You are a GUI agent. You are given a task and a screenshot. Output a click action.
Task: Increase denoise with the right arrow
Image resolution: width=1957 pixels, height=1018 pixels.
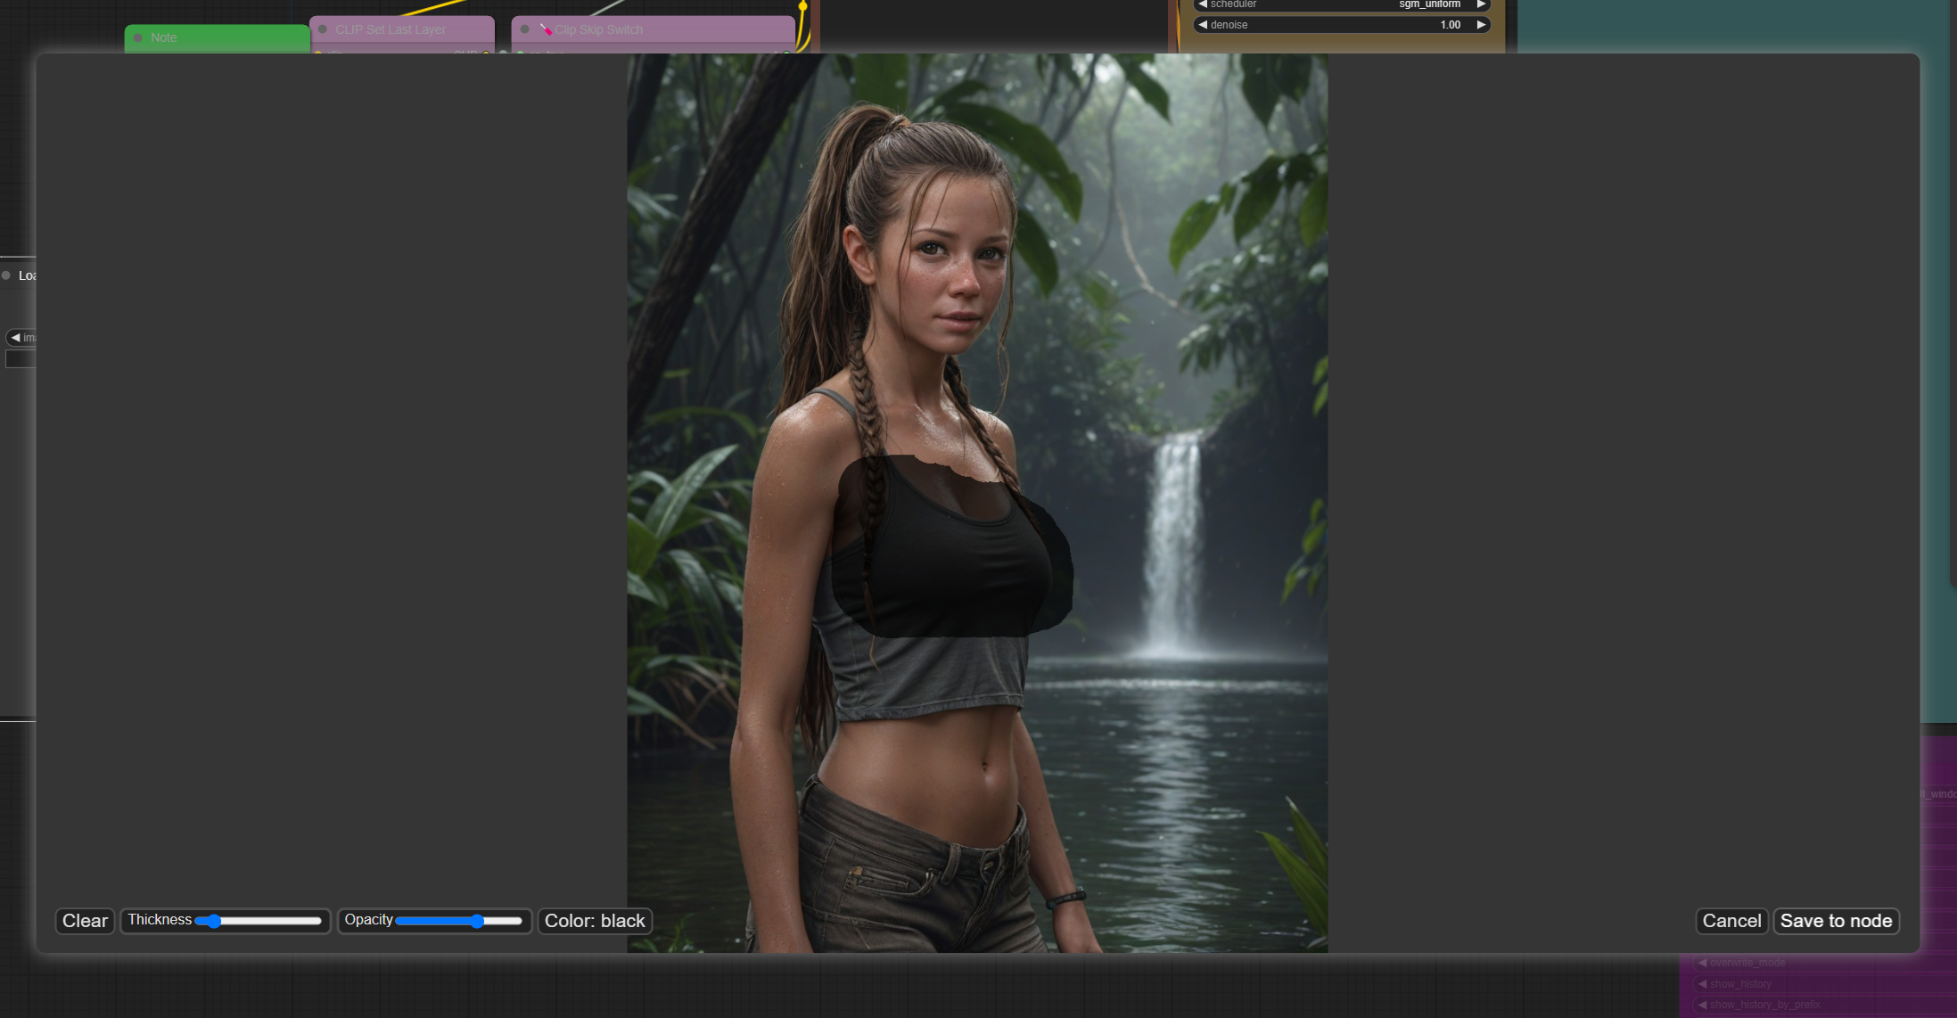[x=1481, y=25]
